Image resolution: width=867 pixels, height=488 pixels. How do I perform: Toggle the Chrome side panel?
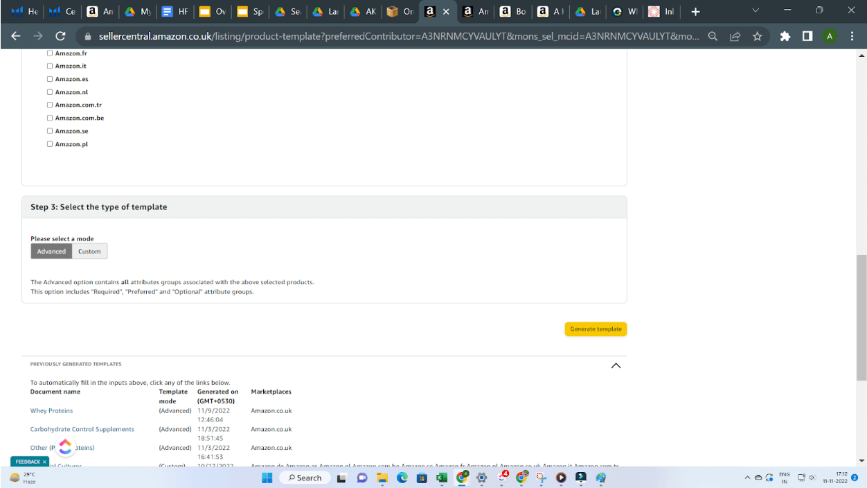(x=807, y=36)
